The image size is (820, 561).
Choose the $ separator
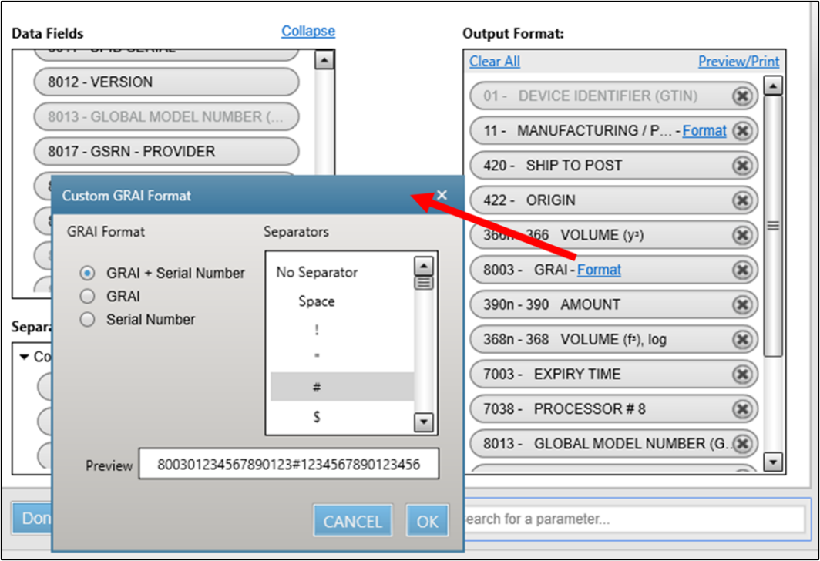pyautogui.click(x=317, y=417)
